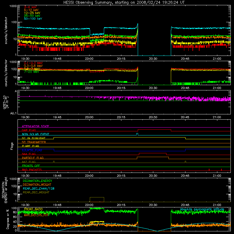Click the A0.1 tick label on GOES panel
This screenshot has height=234, width=234.
click(x=13, y=113)
